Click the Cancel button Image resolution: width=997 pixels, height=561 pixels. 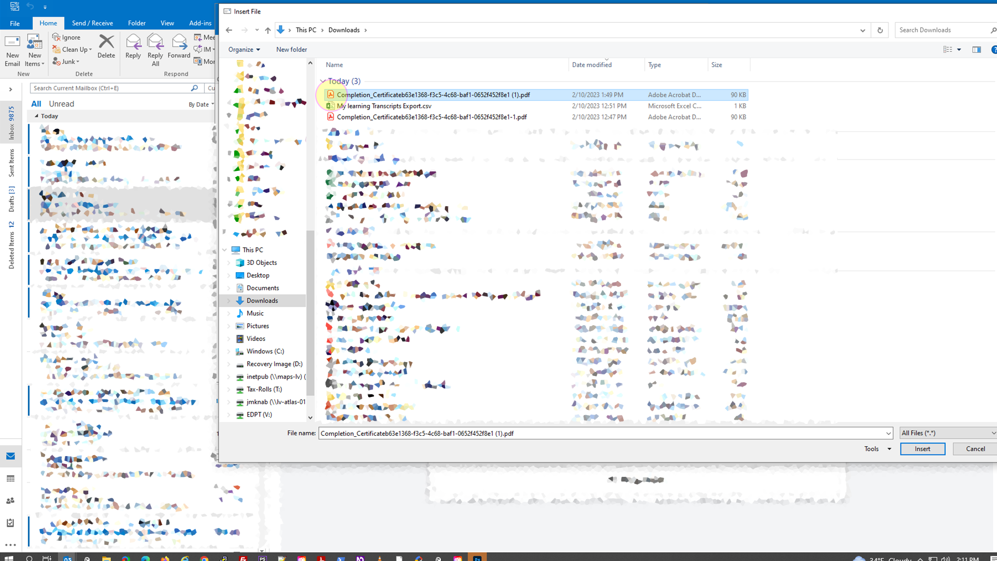coord(975,449)
